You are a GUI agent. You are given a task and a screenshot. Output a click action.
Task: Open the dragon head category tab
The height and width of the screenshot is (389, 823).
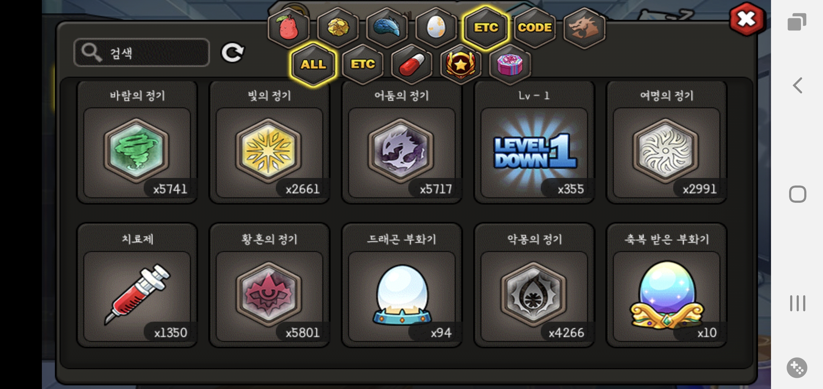pos(584,28)
